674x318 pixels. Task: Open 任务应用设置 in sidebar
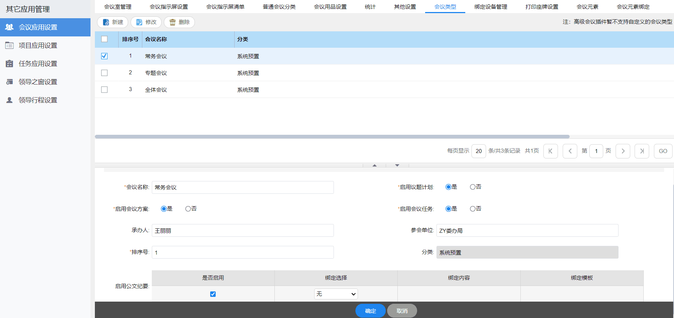click(x=45, y=63)
